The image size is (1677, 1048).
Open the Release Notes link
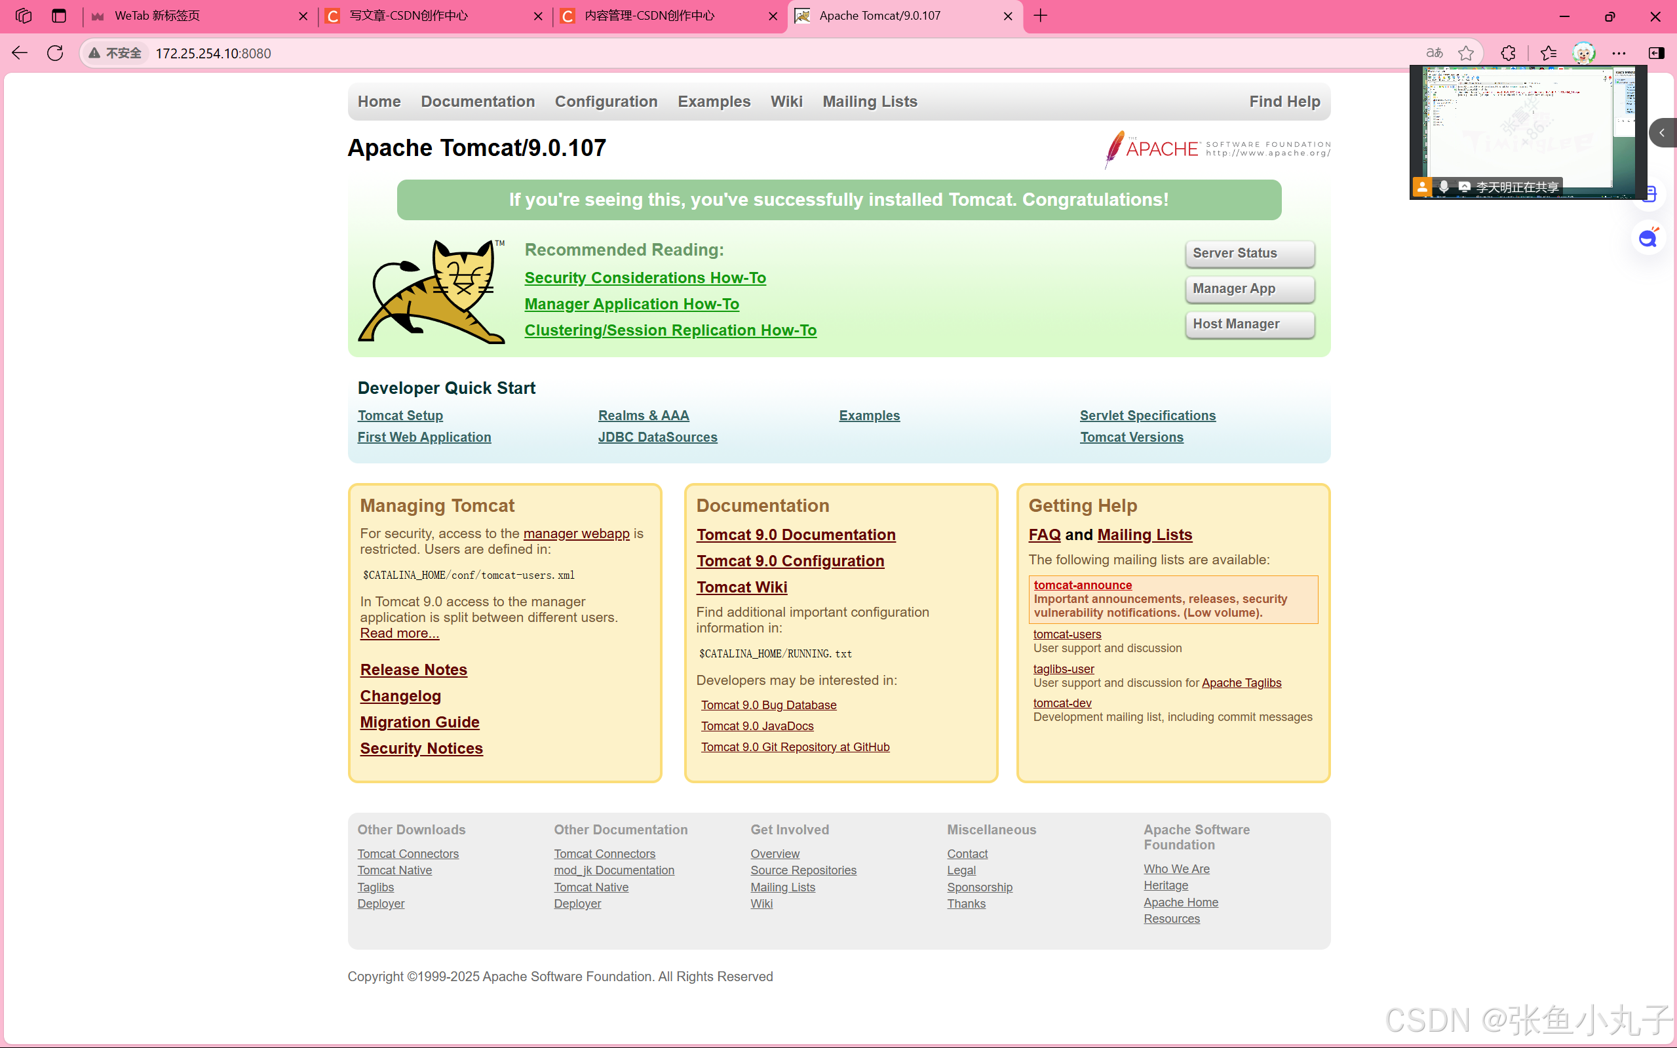click(414, 670)
